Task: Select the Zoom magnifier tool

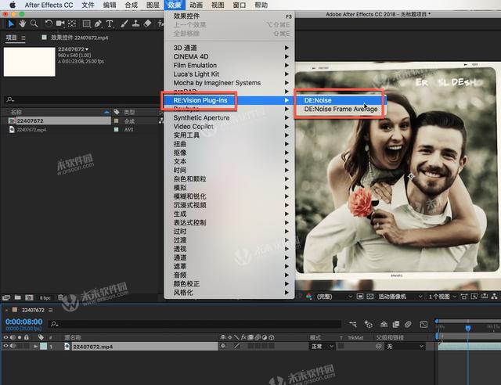Action: pos(34,23)
